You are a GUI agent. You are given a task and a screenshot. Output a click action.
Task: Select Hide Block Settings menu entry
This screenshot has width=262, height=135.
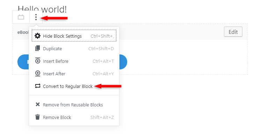click(74, 36)
